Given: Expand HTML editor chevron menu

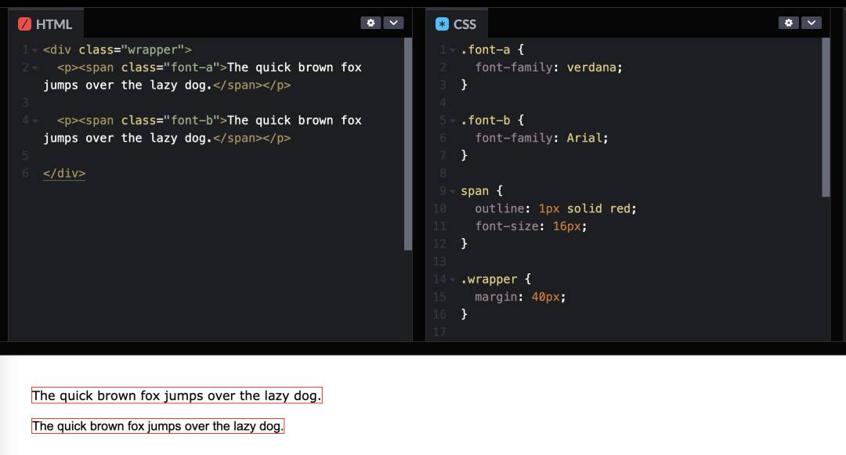Looking at the screenshot, I should (393, 23).
